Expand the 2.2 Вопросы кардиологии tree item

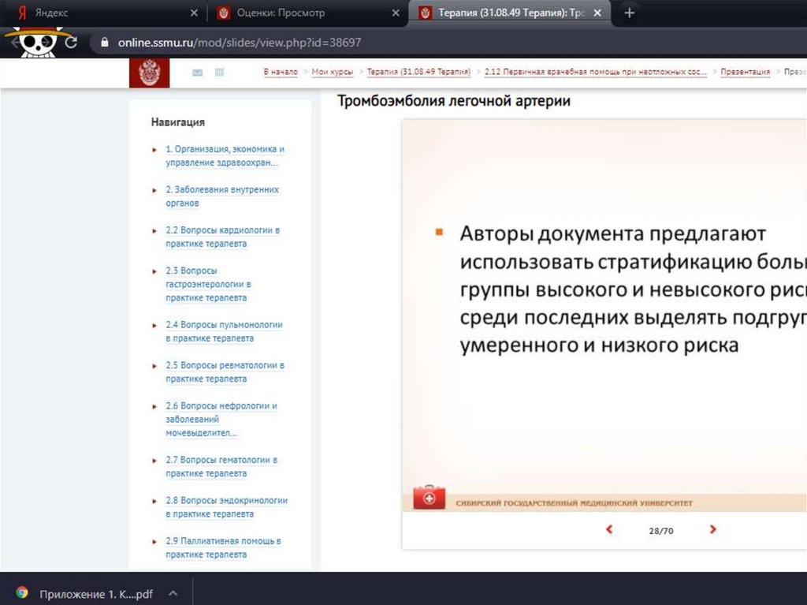coord(154,231)
